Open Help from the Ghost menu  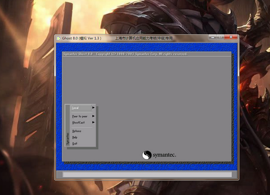point(75,137)
